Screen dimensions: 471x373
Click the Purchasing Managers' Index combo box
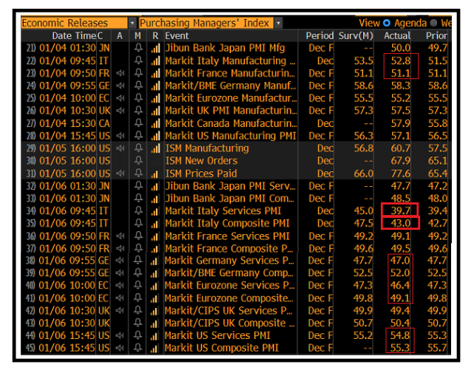point(205,23)
